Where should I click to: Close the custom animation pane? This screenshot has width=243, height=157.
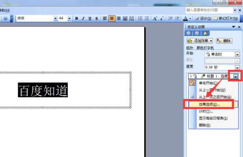[x=239, y=27]
